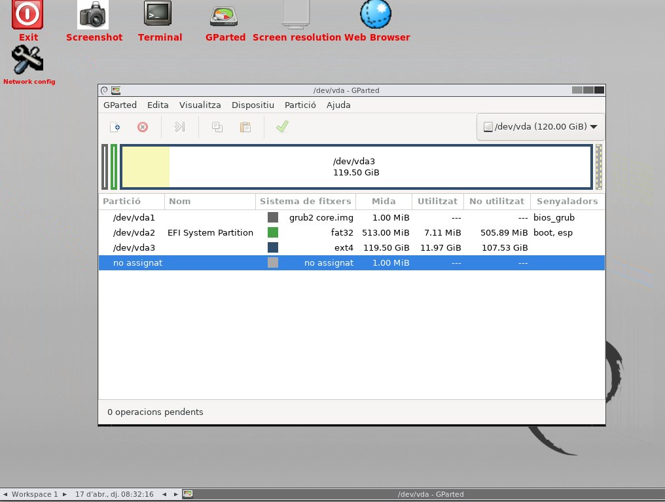Screen dimensions: 665x502
Task: Click the Sistema de fitxers column header
Action: (305, 202)
